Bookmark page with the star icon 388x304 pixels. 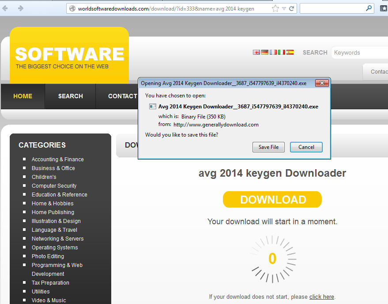coord(275,9)
